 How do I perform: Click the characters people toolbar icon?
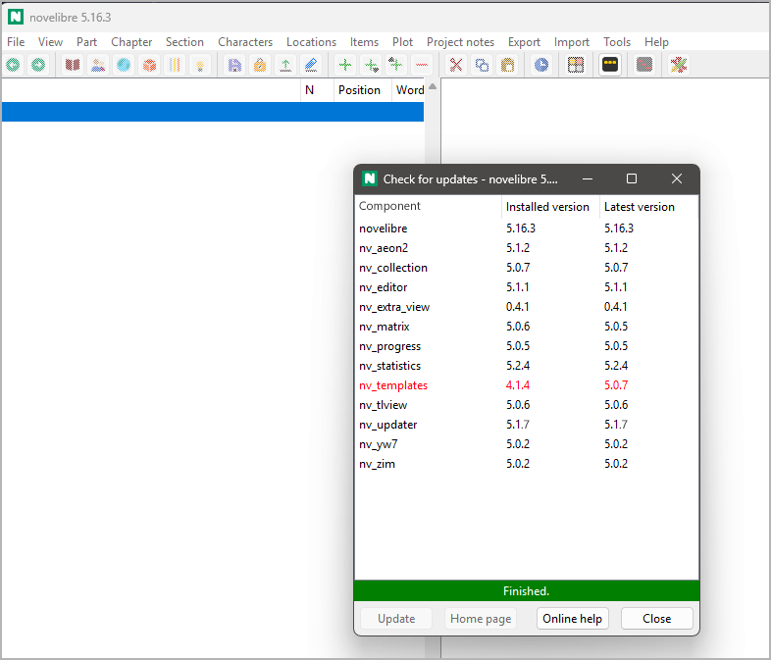coord(98,65)
